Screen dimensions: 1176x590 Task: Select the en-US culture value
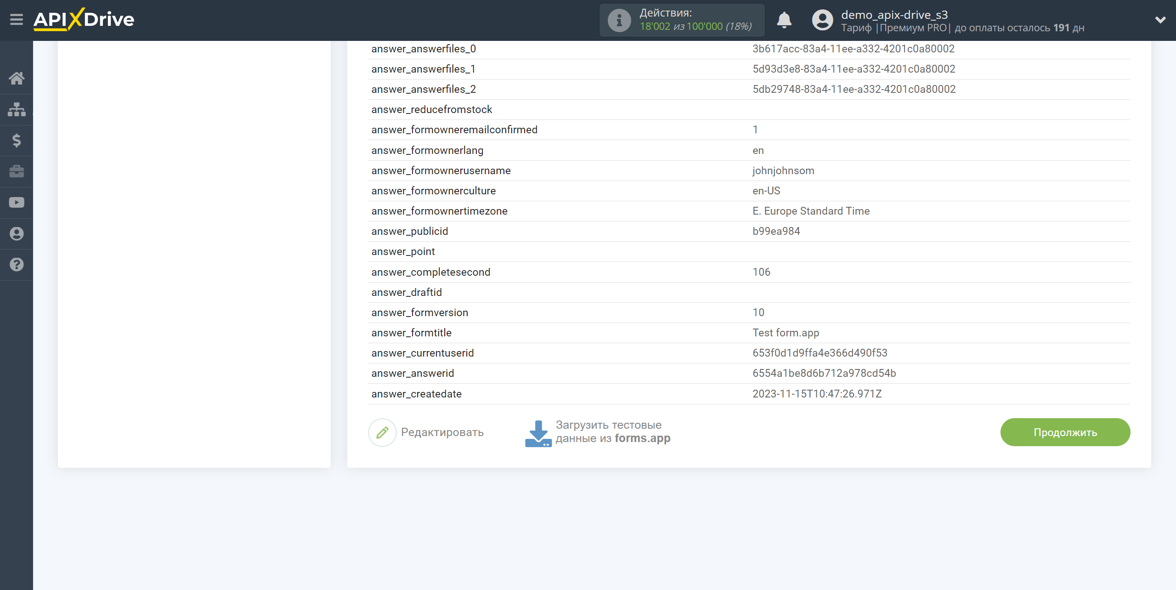click(766, 191)
